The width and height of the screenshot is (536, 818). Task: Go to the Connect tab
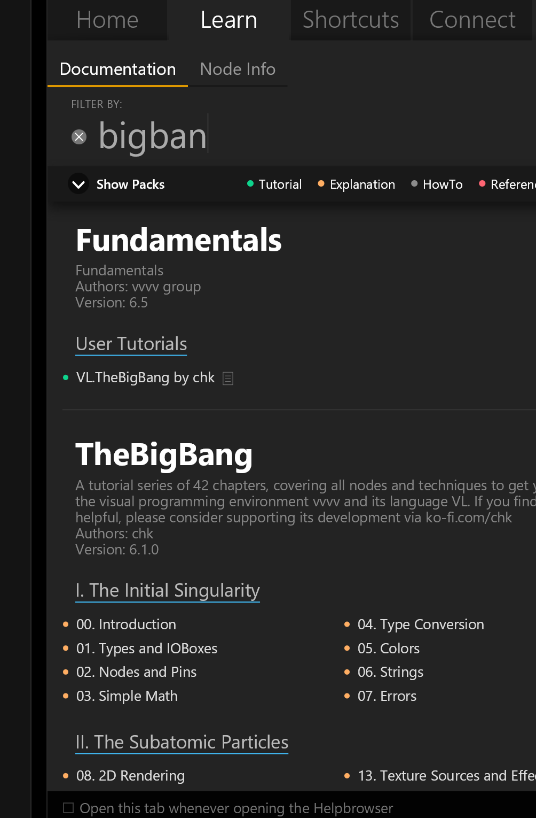pos(472,20)
